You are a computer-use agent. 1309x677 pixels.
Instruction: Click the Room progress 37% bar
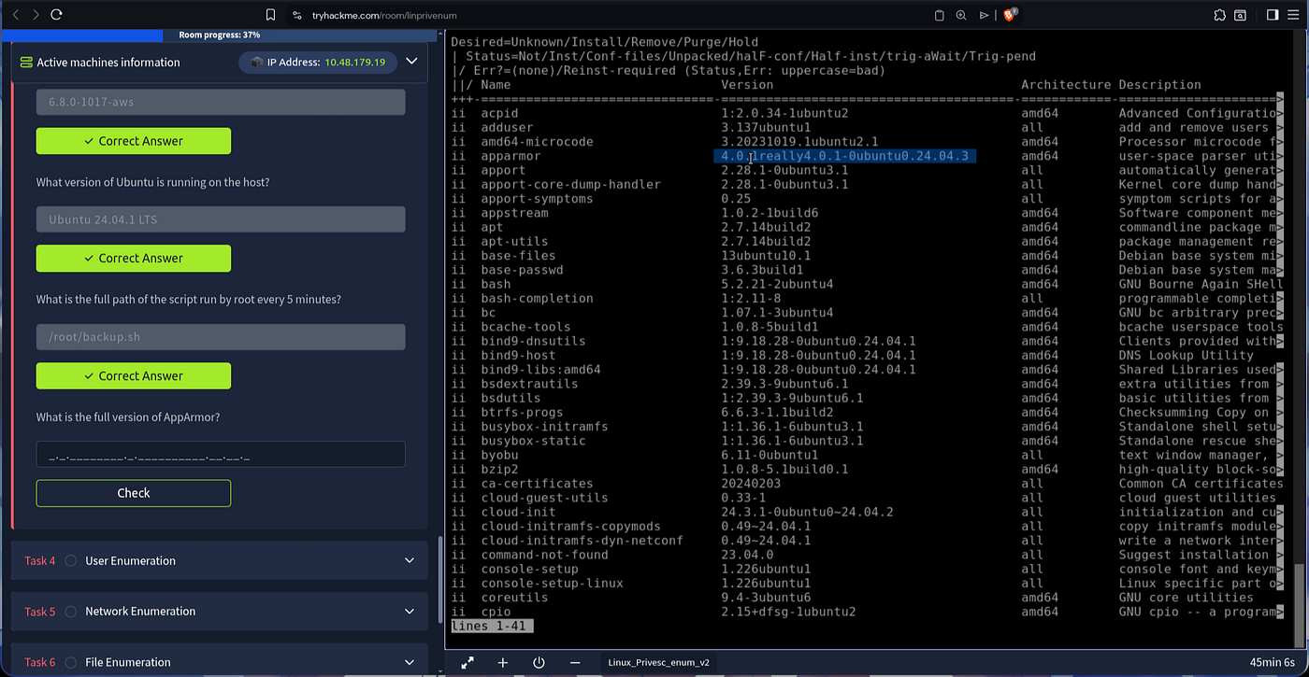click(219, 35)
